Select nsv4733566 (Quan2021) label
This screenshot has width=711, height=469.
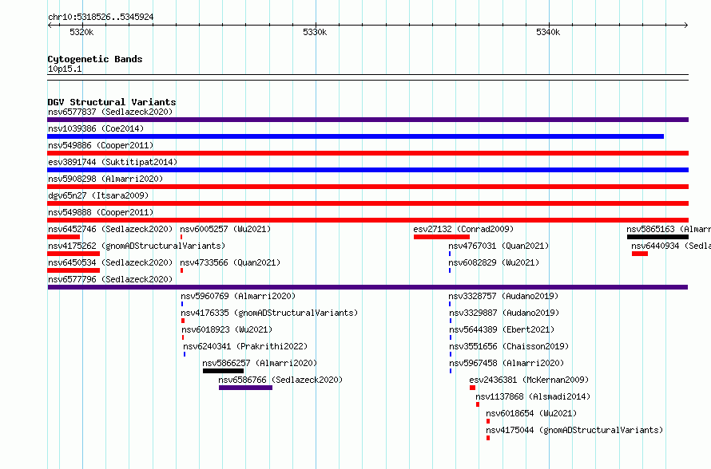pyautogui.click(x=230, y=262)
